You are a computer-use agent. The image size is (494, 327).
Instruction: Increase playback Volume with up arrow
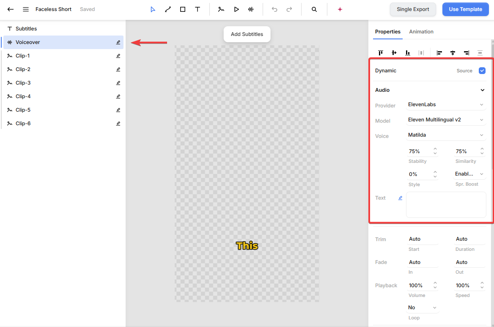click(x=435, y=283)
